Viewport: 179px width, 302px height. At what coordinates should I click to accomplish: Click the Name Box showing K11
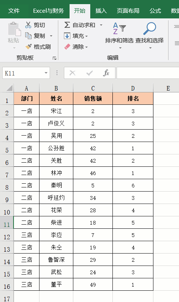click(x=26, y=73)
